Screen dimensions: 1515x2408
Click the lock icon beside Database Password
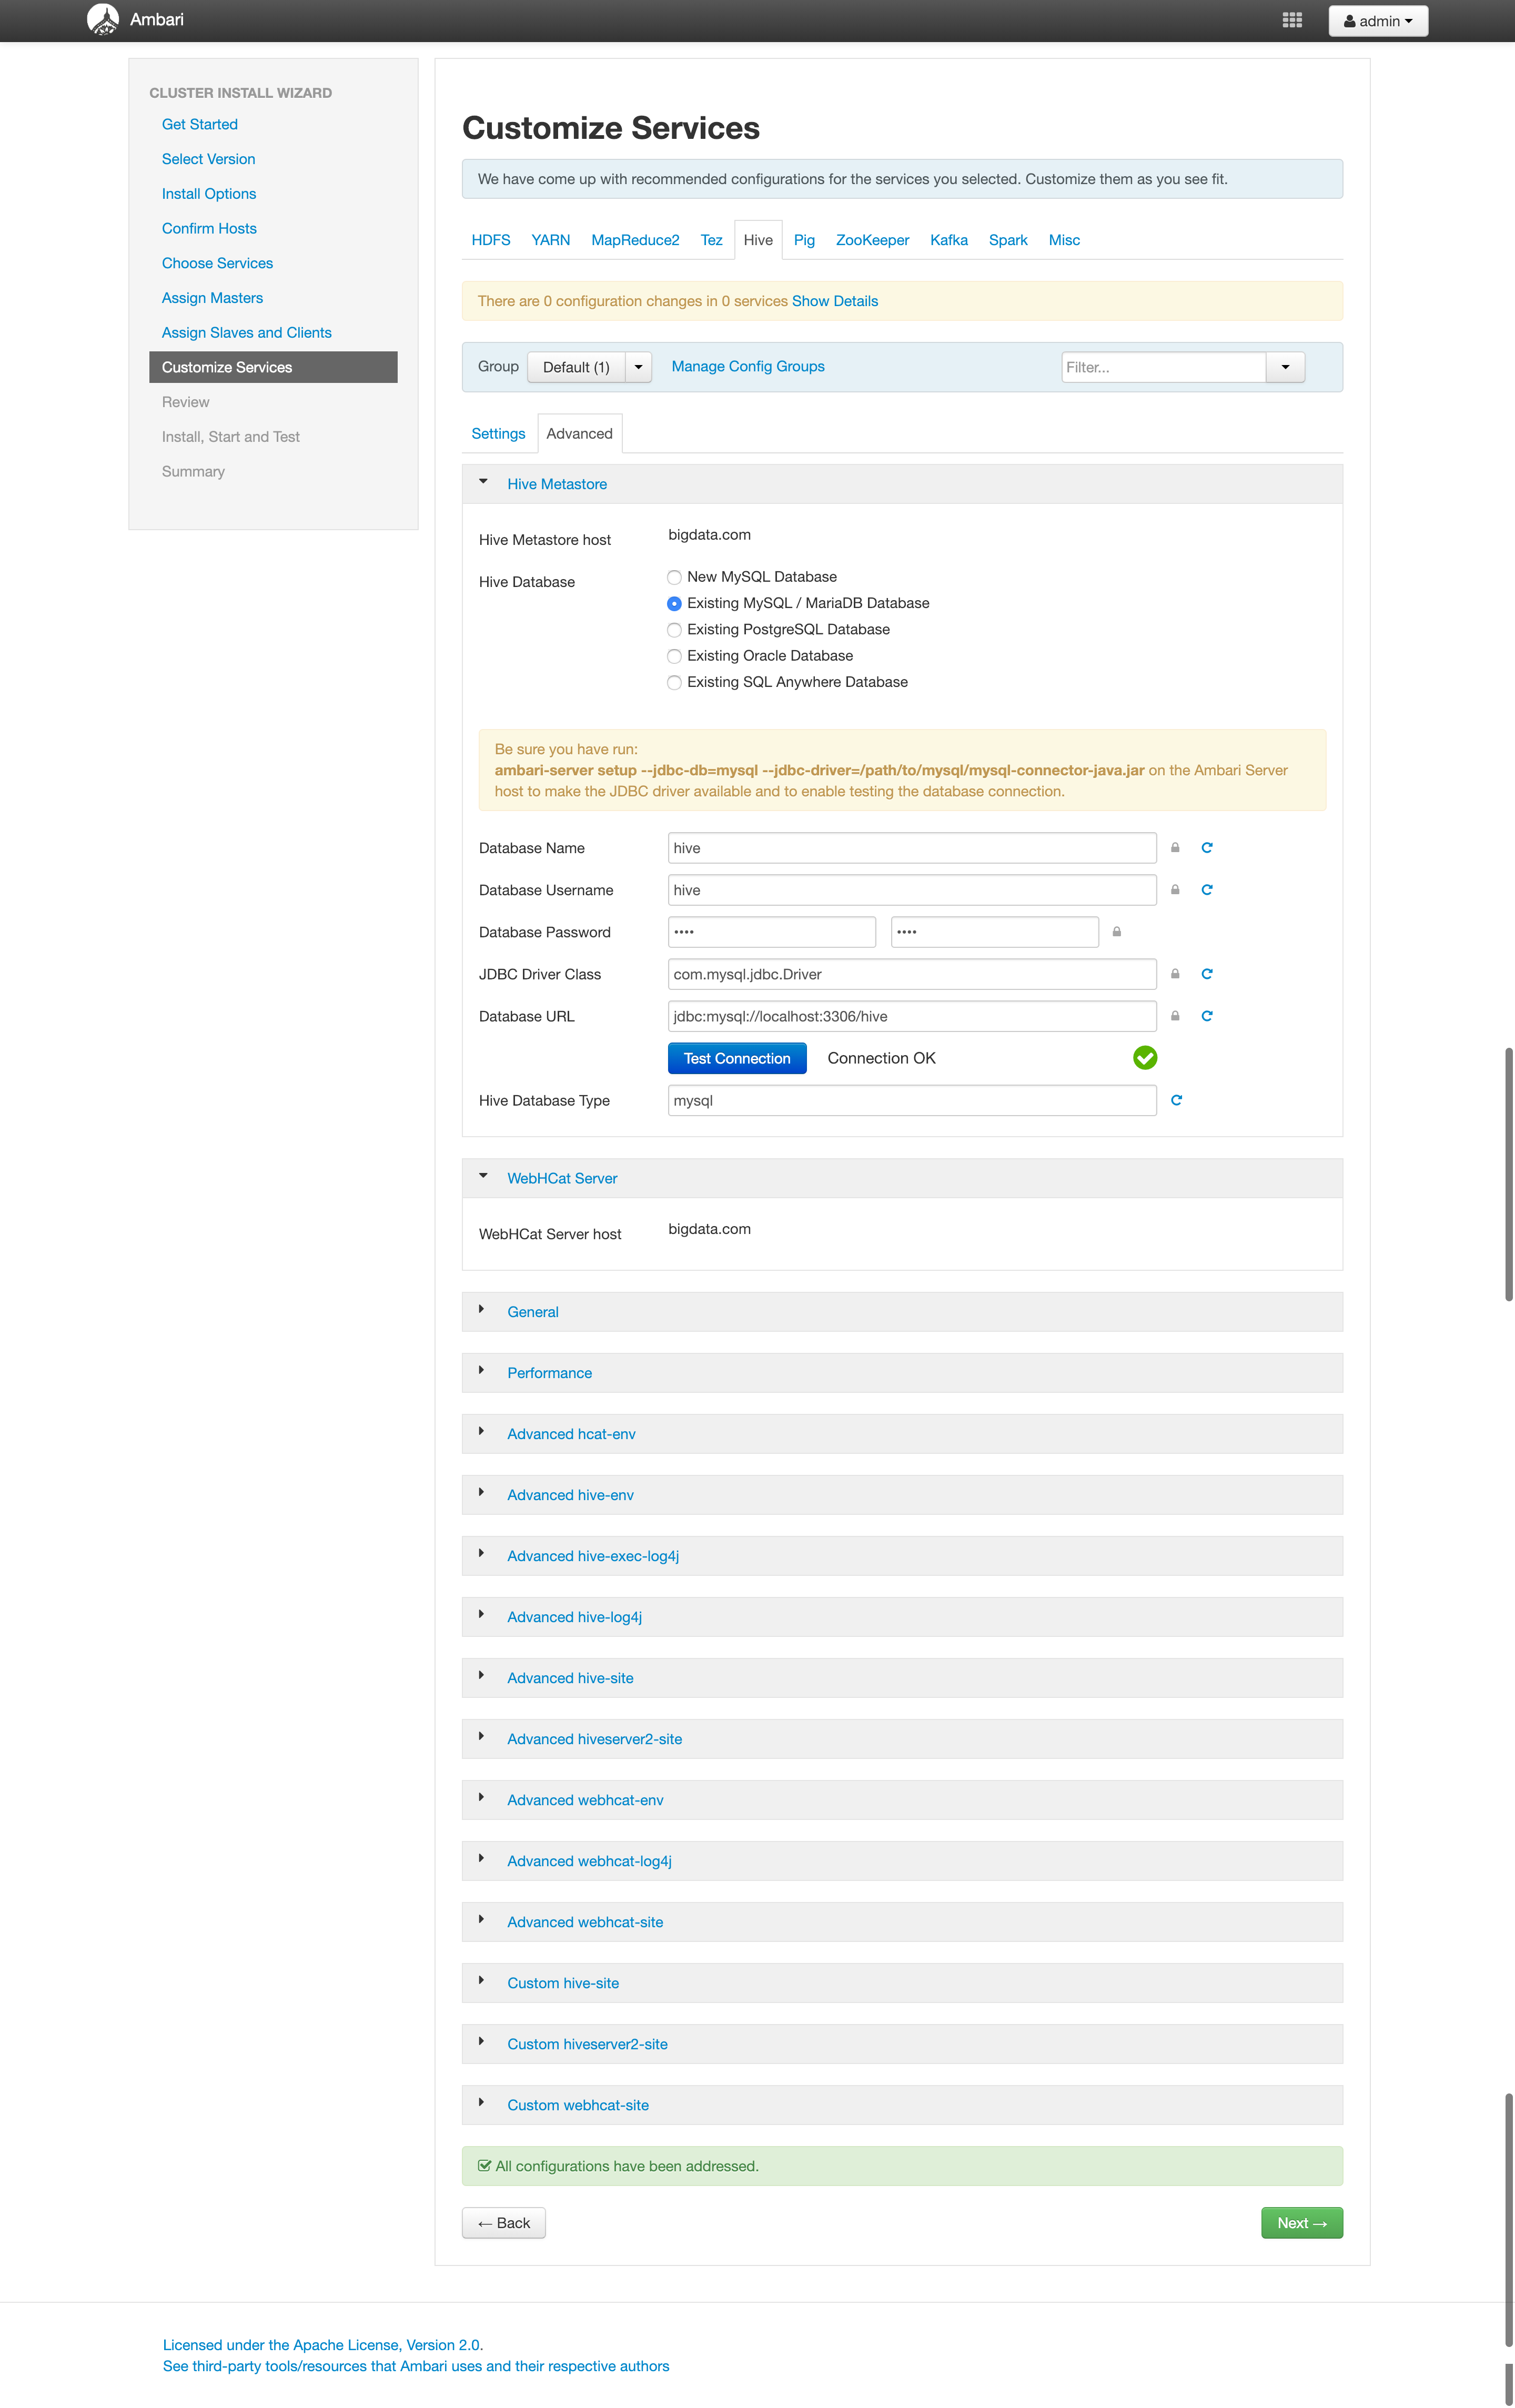click(1117, 931)
